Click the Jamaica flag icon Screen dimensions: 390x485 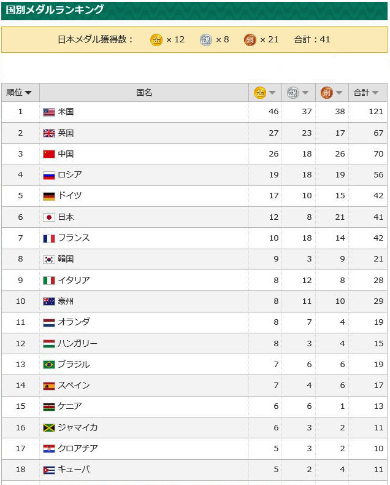click(x=49, y=428)
